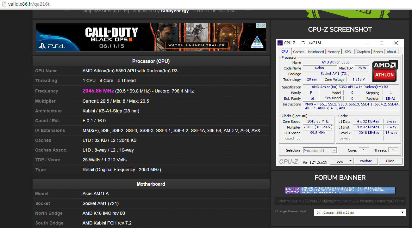Click the Max TDP 25 W field
This screenshot has height=228, width=412.
click(x=362, y=68)
